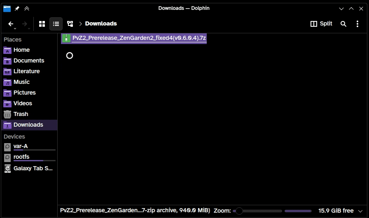Expand the free space dropdown chevron

click(x=360, y=211)
